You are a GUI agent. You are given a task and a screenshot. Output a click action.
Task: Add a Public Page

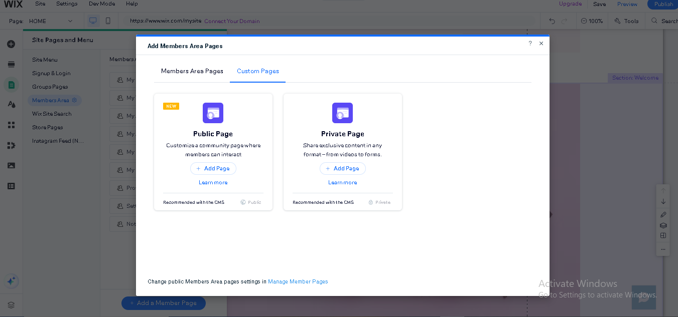click(213, 169)
